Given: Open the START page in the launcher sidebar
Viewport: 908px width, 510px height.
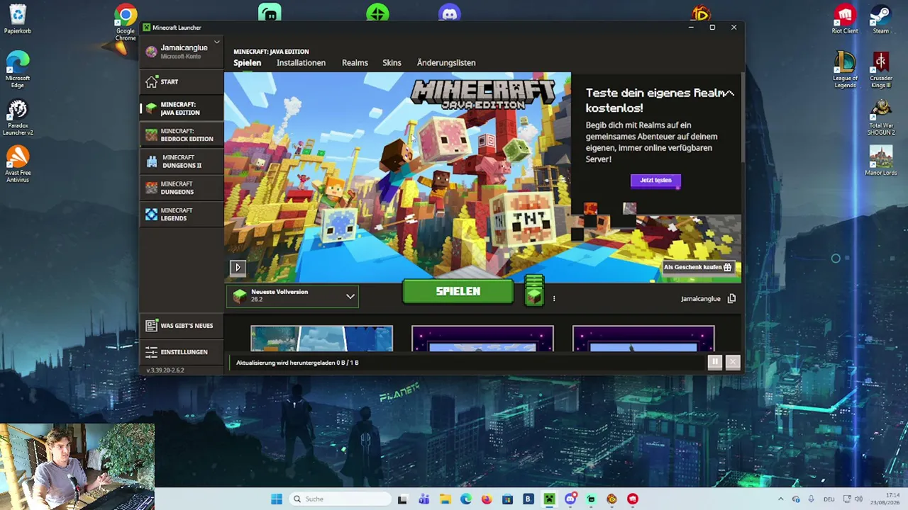Looking at the screenshot, I should 182,82.
